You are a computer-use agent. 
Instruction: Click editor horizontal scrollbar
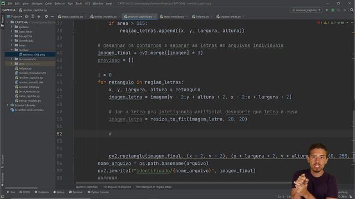coord(184,183)
